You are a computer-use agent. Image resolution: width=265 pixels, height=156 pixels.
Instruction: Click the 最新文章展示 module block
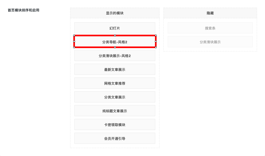click(115, 70)
